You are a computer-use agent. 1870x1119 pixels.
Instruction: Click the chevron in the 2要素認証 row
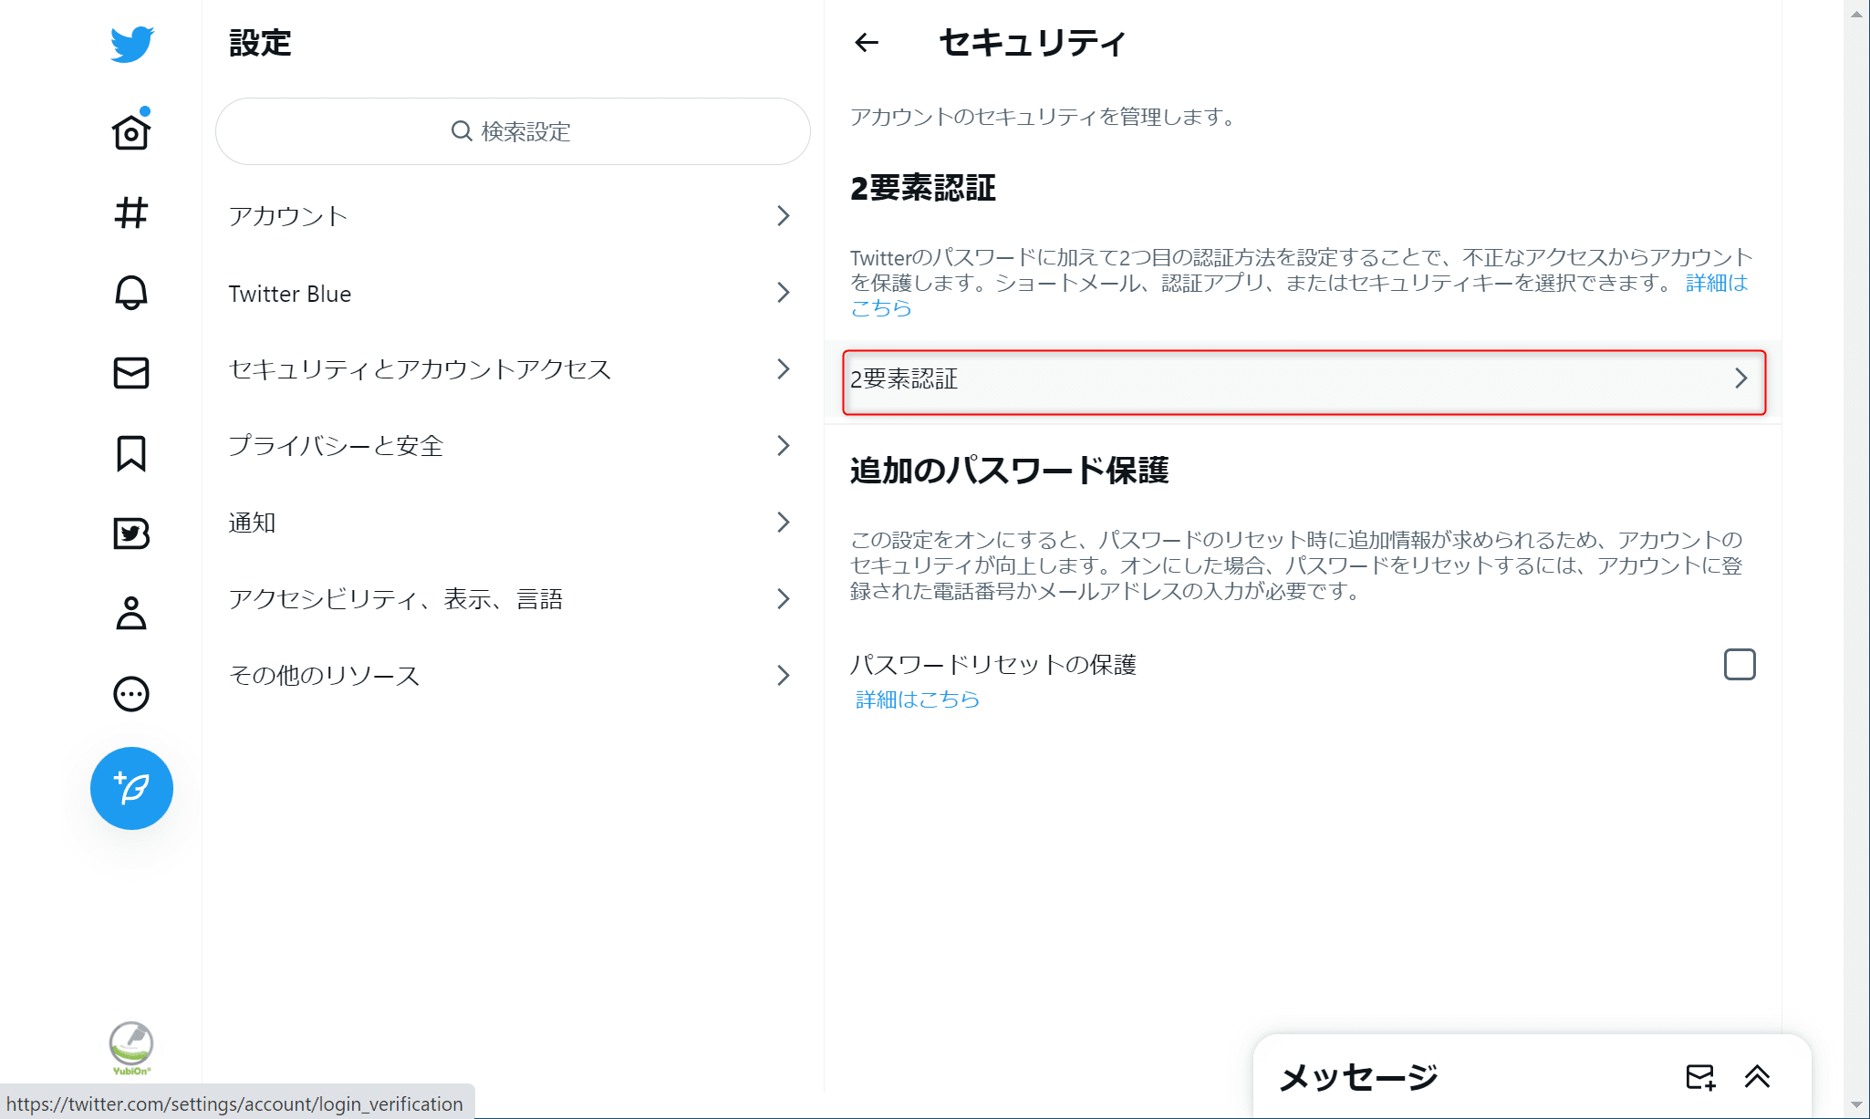(x=1740, y=378)
